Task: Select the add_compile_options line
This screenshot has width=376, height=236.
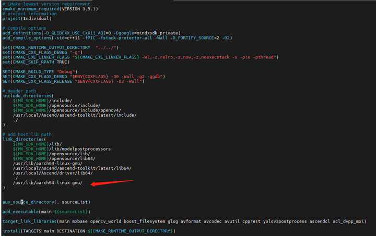Action: pyautogui.click(x=118, y=38)
